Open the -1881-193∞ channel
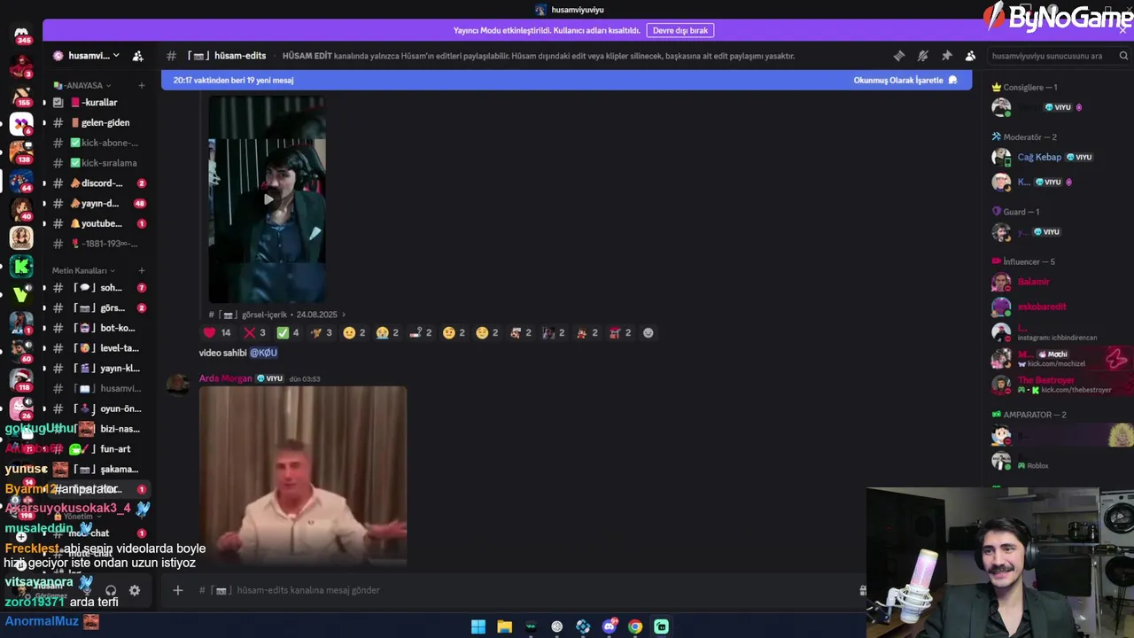 (x=98, y=244)
